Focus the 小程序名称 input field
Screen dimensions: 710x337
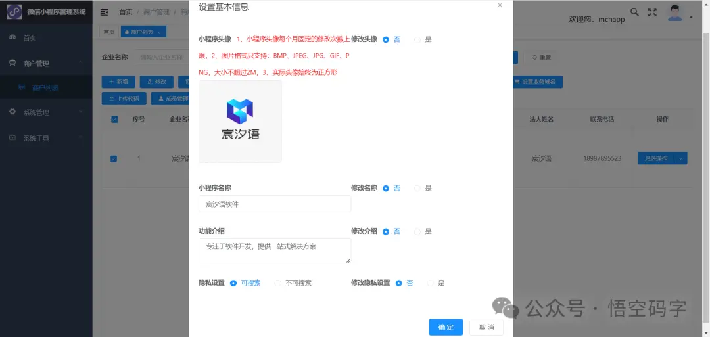coord(275,204)
